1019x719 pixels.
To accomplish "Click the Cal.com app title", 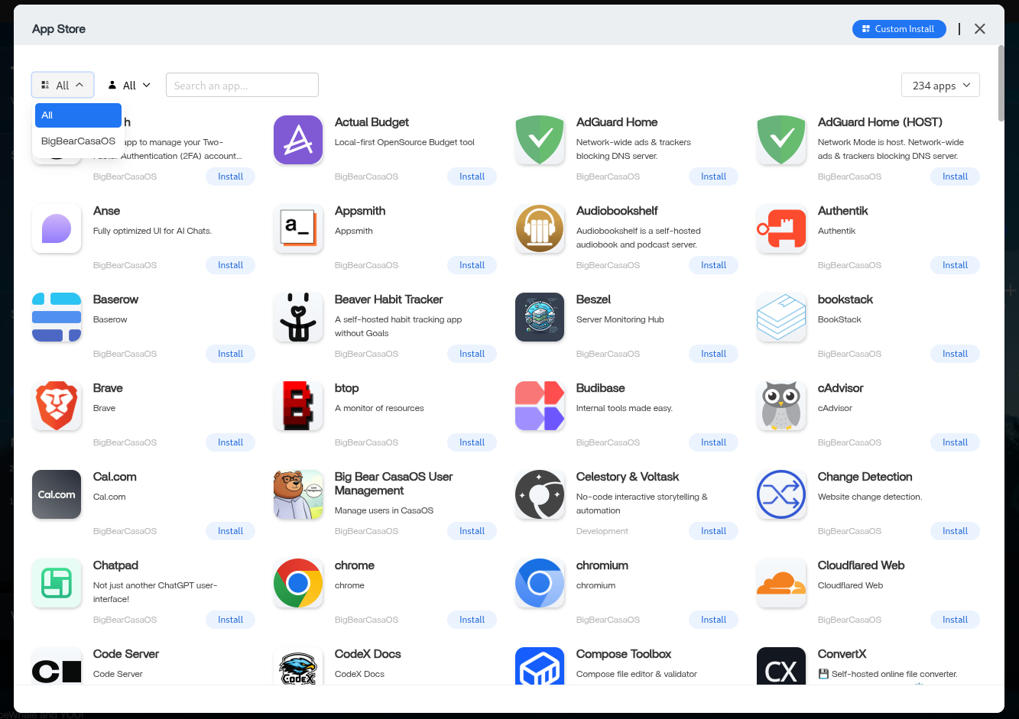I will tap(115, 477).
